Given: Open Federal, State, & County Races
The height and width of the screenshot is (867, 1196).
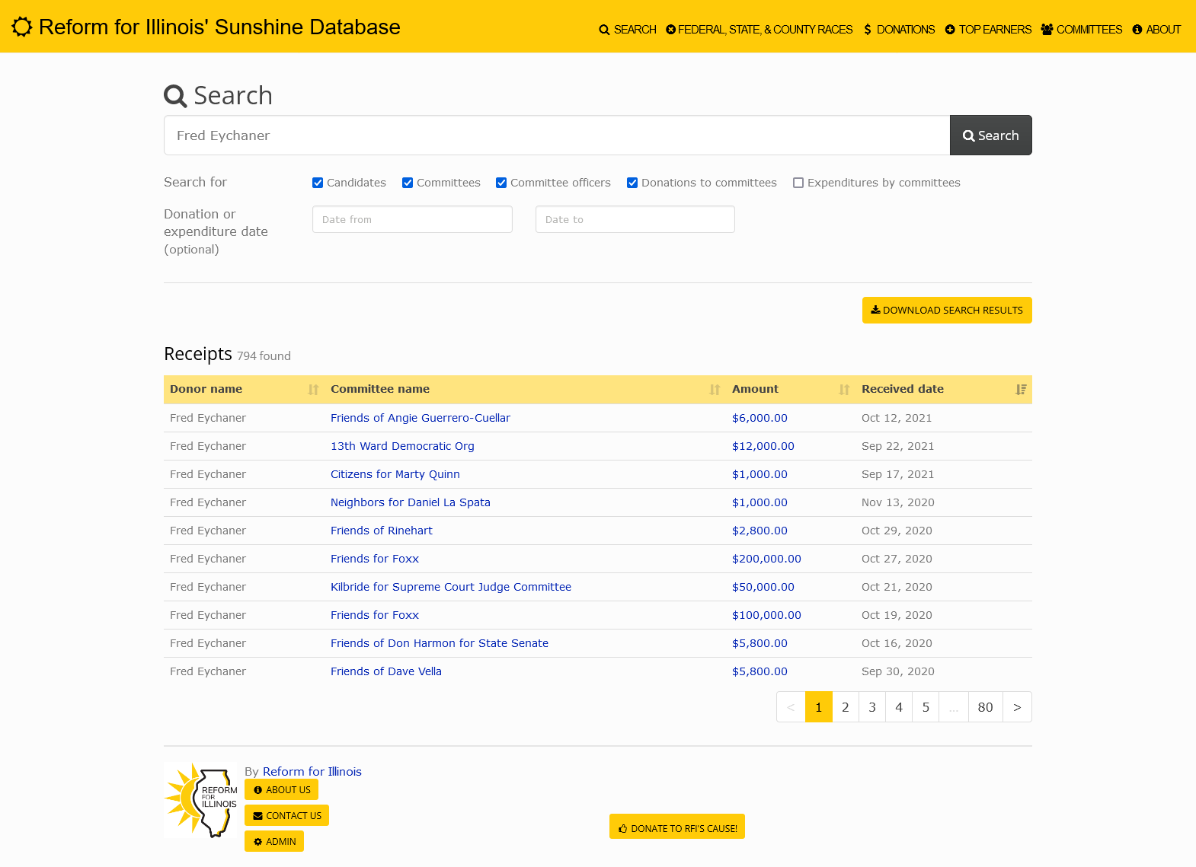Looking at the screenshot, I should pyautogui.click(x=759, y=30).
